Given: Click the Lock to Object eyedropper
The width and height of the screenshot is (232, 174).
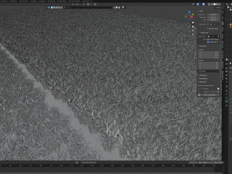Looking at the screenshot, I should (x=218, y=36).
